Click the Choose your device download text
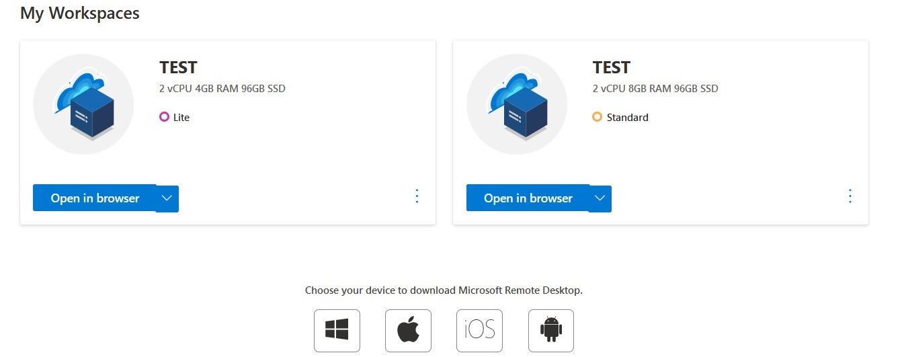Viewport: 904px width, 357px height. (444, 290)
